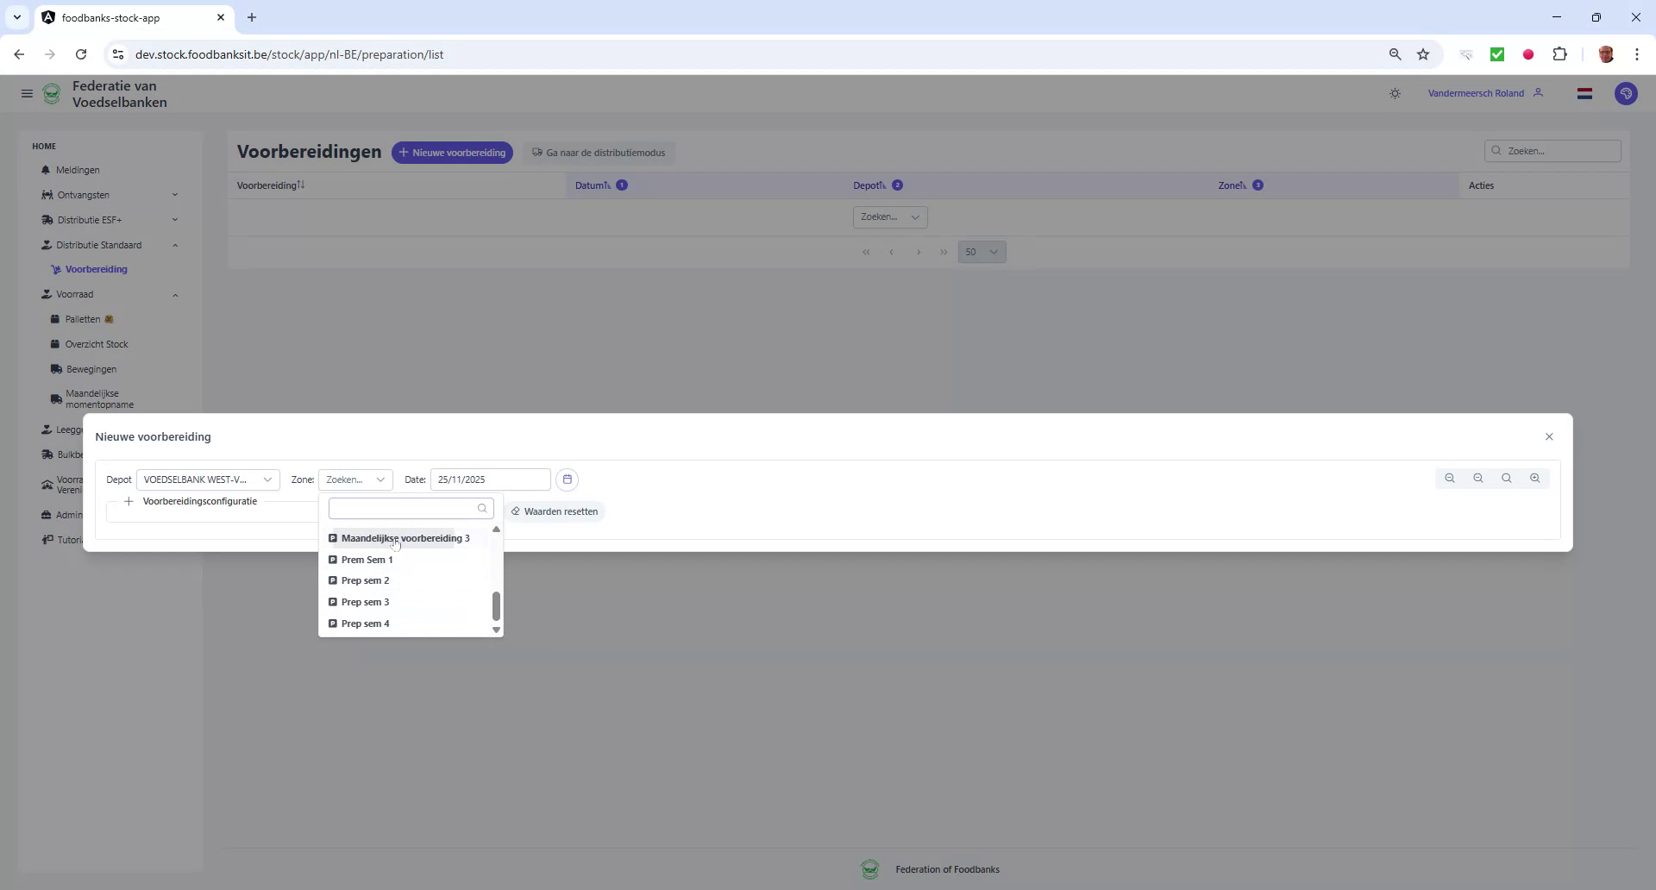Open Overzicht Stock in the sidebar
The height and width of the screenshot is (890, 1656).
(x=97, y=343)
